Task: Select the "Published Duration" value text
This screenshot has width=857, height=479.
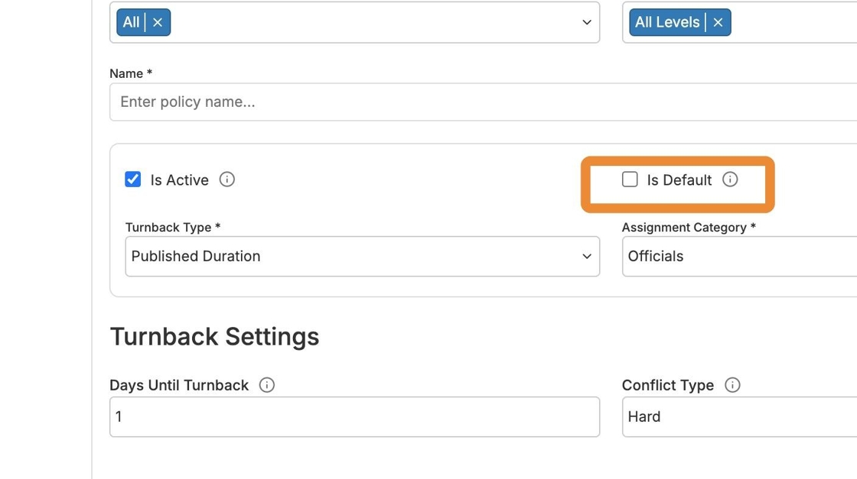Action: [196, 256]
